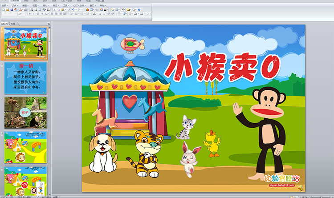Viewport: 334px width, 198px height.
Task: Expand the 工具 classic menu dropdown
Action: (x=66, y=5)
